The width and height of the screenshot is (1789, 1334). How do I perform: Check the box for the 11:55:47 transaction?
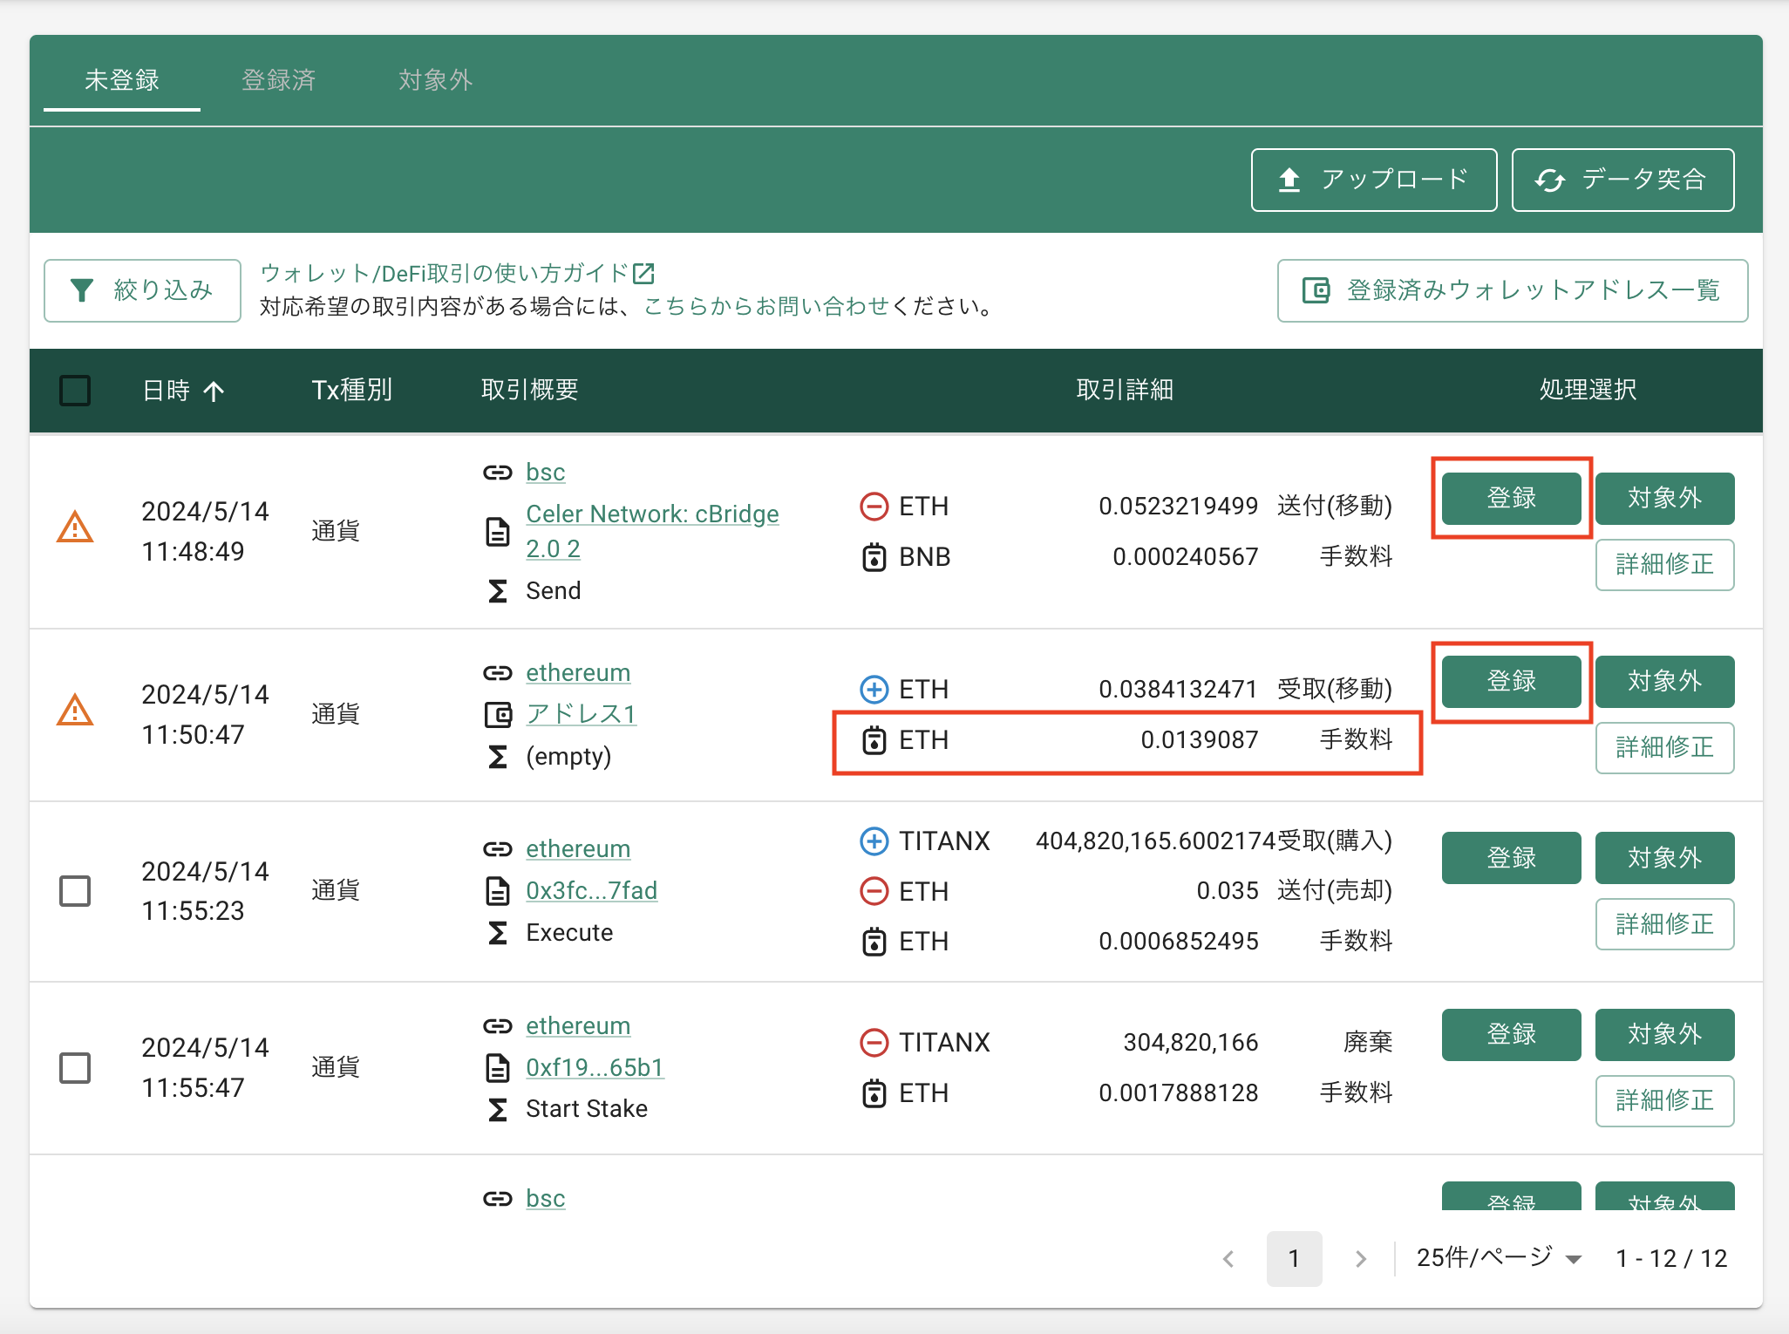[75, 1067]
